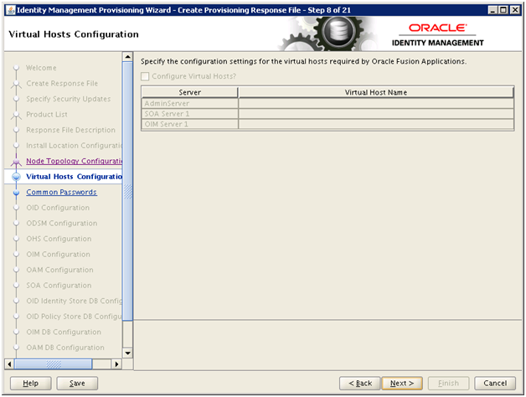Viewport: 526px width, 397px height.
Task: Select the OIM DB Configuration step
Action: 64,332
